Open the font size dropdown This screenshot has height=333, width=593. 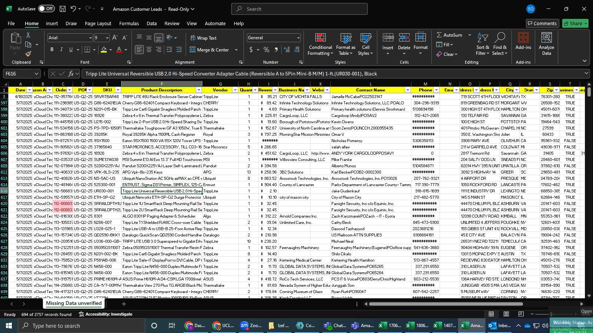[107, 38]
